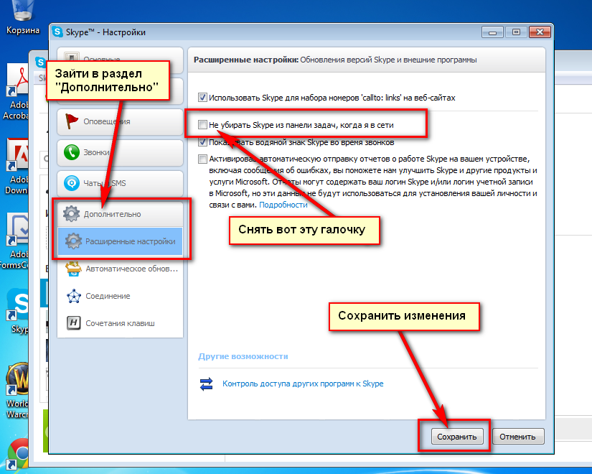
Task: Open Контроль доступа других программ link
Action: click(x=303, y=384)
